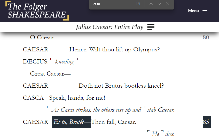The height and width of the screenshot is (139, 219).
Task: Open the play contents lines icon
Action: [151, 27]
